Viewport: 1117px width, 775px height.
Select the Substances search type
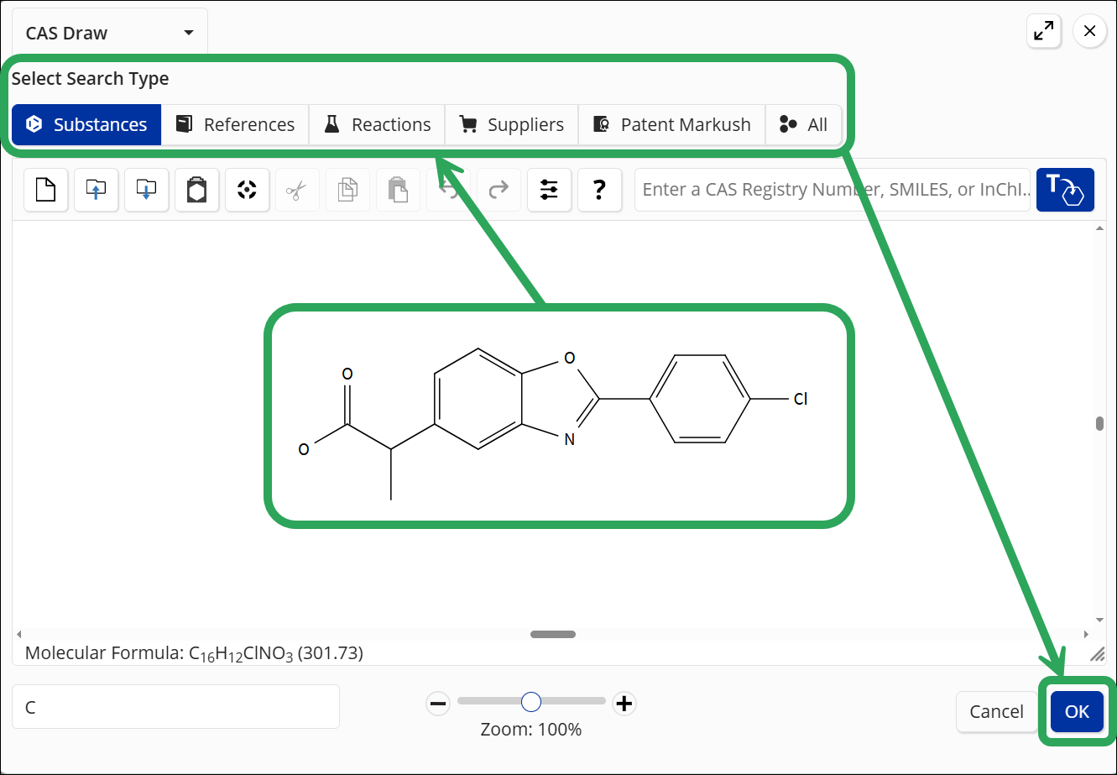click(x=86, y=124)
